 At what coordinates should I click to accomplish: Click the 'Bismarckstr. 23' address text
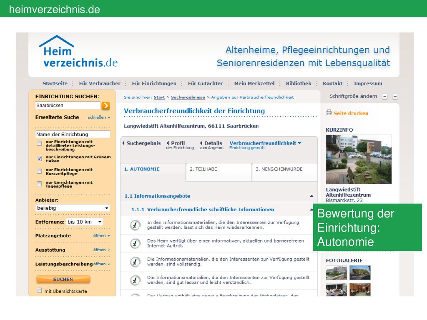coord(344,200)
